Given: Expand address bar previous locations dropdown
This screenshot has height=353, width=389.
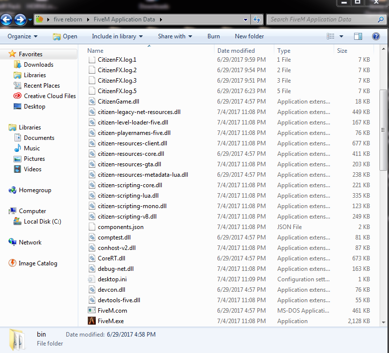Looking at the screenshot, I should [x=245, y=19].
